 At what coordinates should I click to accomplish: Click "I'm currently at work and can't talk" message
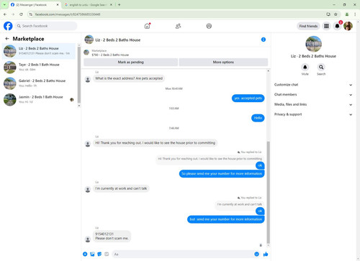[x=121, y=188]
